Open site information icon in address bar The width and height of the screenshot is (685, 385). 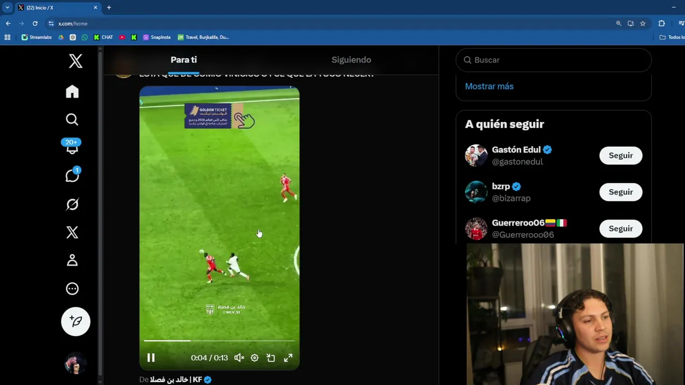51,24
